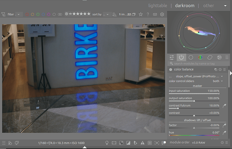Toggle the blue color label filter
This screenshot has height=149, width=232.
(43, 14)
